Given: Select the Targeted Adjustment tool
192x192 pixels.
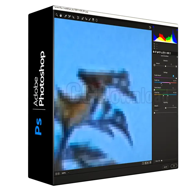Looking at the screenshot, I should [x=73, y=17].
